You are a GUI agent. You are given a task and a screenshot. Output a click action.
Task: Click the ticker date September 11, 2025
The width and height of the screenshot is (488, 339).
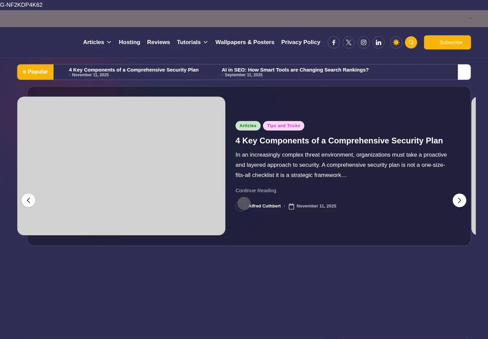pyautogui.click(x=244, y=75)
